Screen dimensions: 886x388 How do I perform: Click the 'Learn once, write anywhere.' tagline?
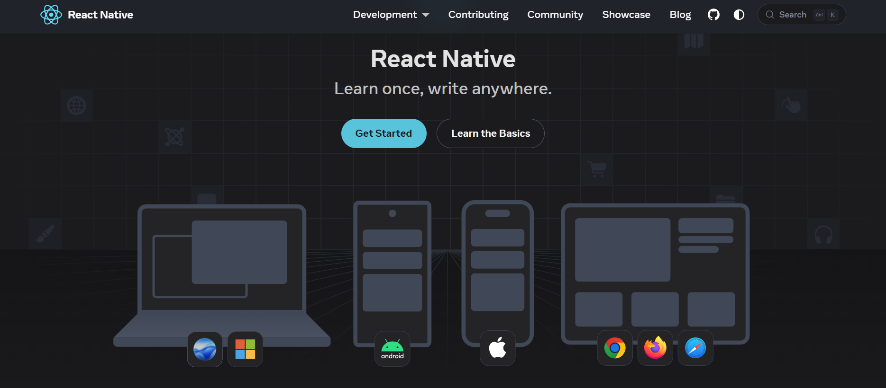(x=443, y=88)
